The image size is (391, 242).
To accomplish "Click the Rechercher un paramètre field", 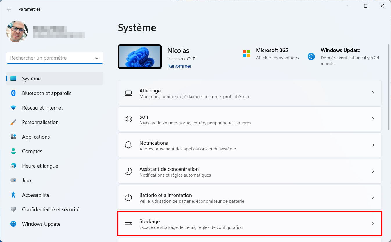I will [x=55, y=58].
